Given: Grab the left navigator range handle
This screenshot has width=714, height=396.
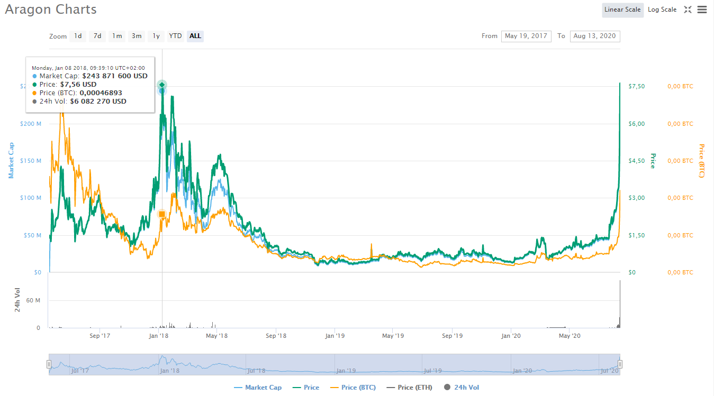Looking at the screenshot, I should (x=49, y=364).
